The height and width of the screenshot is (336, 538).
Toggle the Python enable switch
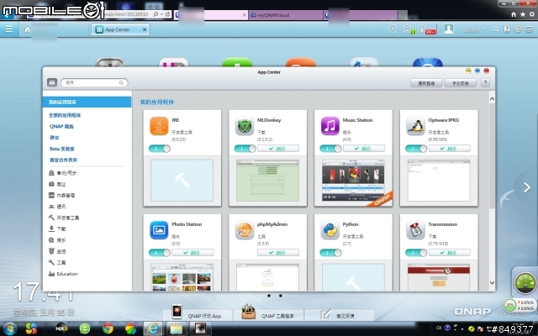point(330,253)
